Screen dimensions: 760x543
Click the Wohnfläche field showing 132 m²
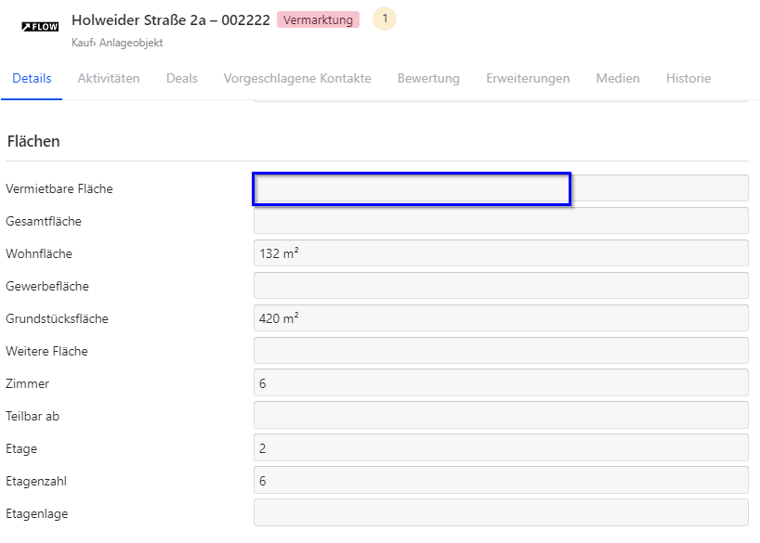(501, 252)
